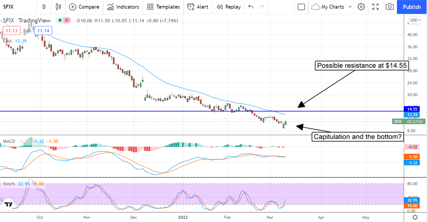
Task: Click the May label on the time axis
Action: (366, 217)
